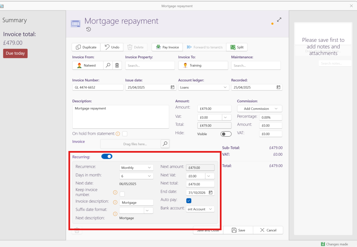This screenshot has width=357, height=247.
Task: Browse files with the Invoice magnifier icon
Action: point(165,144)
